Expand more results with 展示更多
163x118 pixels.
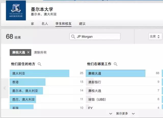pos(122,113)
